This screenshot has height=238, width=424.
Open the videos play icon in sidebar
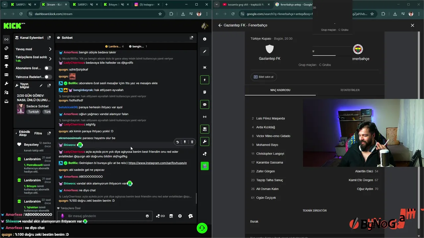[x=6, y=75]
